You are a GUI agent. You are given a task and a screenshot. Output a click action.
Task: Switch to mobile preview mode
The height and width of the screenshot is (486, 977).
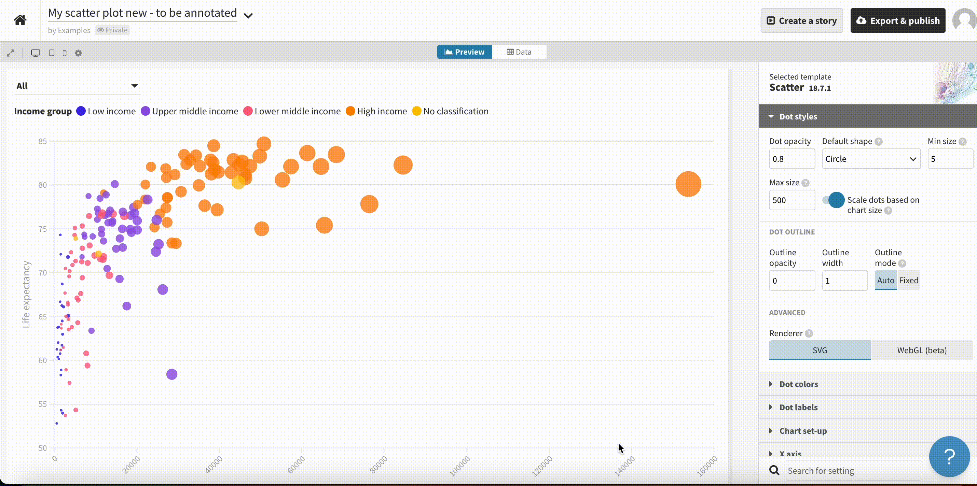click(x=65, y=53)
